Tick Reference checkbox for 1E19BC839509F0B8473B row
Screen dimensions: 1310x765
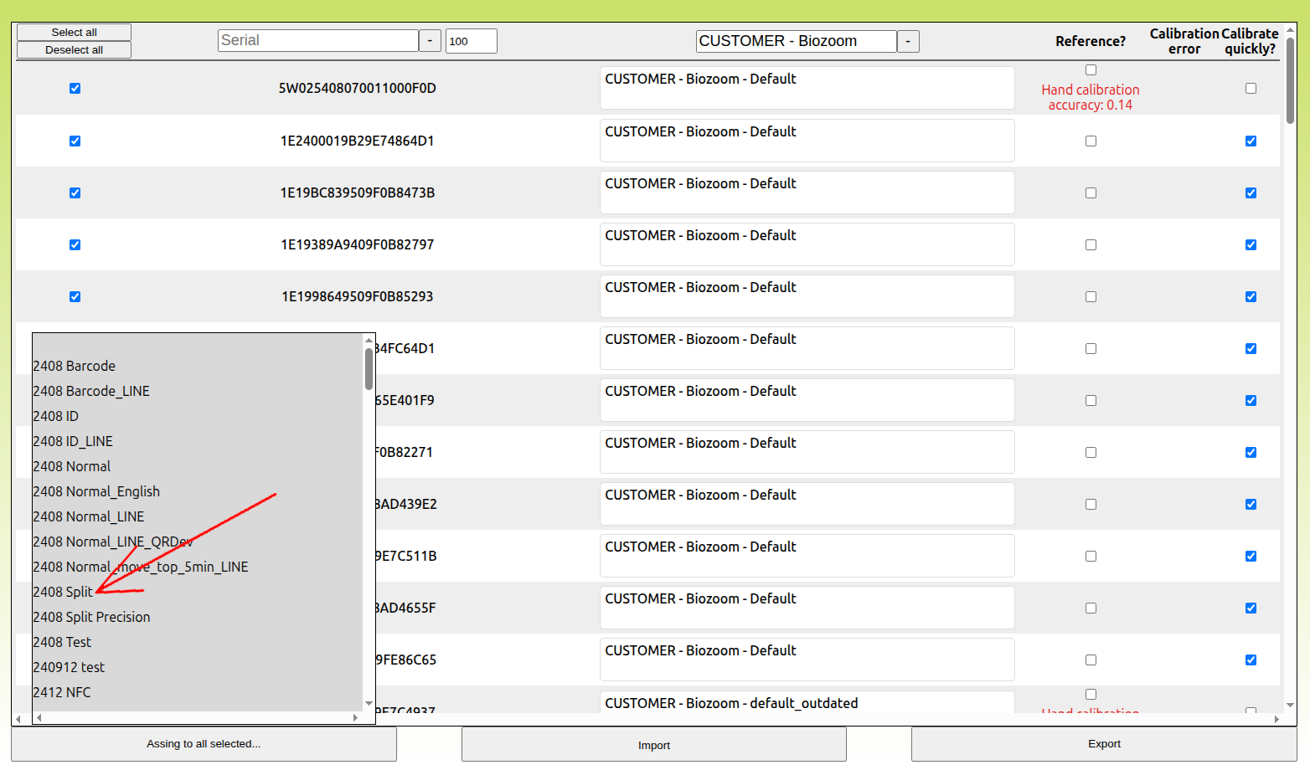click(1091, 193)
